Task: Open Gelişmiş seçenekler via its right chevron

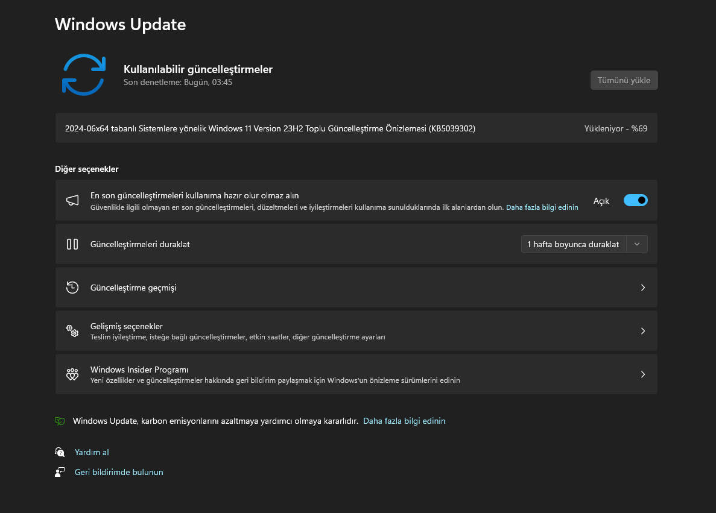Action: tap(643, 331)
